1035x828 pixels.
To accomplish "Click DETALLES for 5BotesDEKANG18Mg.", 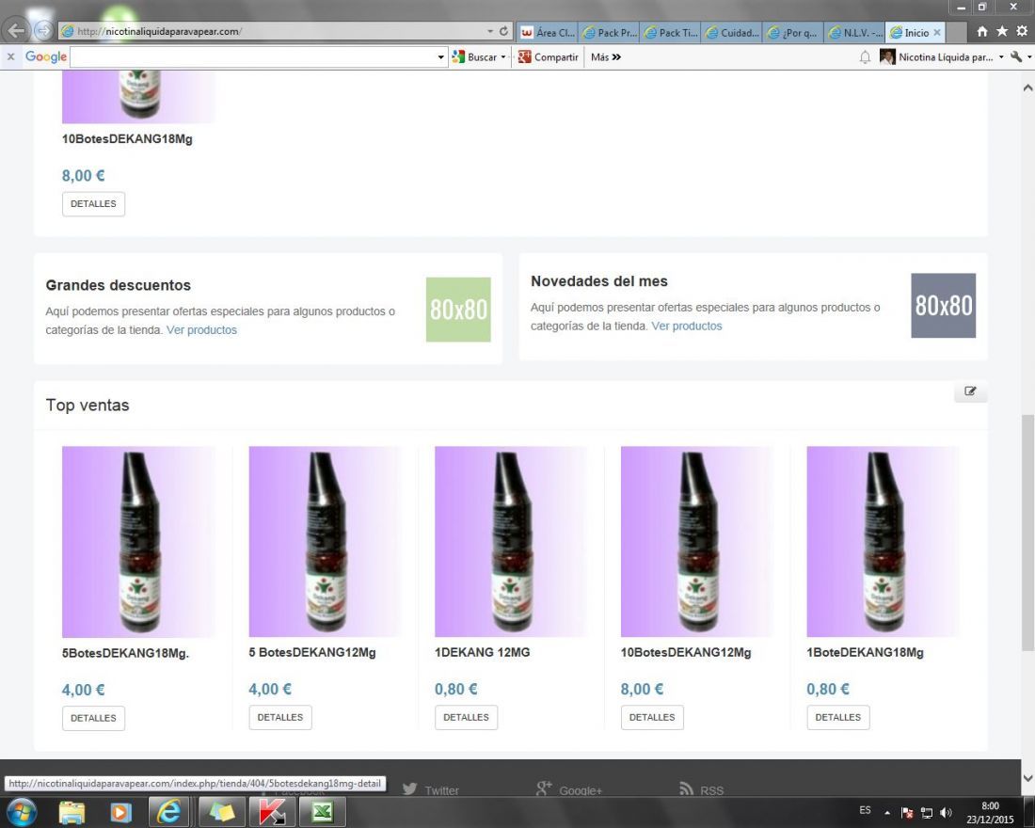I will pos(93,719).
